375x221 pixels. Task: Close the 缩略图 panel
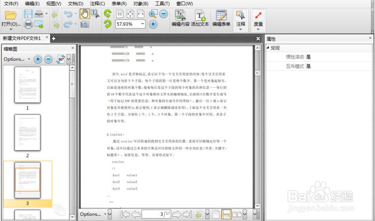[x=73, y=48]
